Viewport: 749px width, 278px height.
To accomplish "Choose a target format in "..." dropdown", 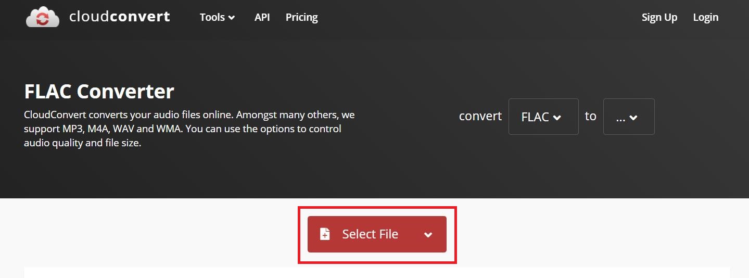I will click(628, 117).
